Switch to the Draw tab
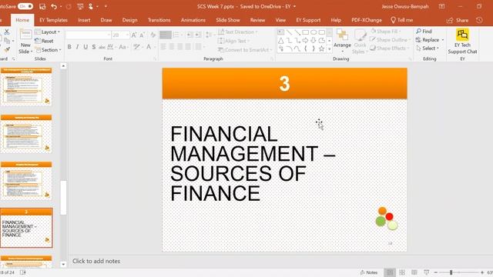Viewport: 493px width, 277px height. (x=106, y=20)
